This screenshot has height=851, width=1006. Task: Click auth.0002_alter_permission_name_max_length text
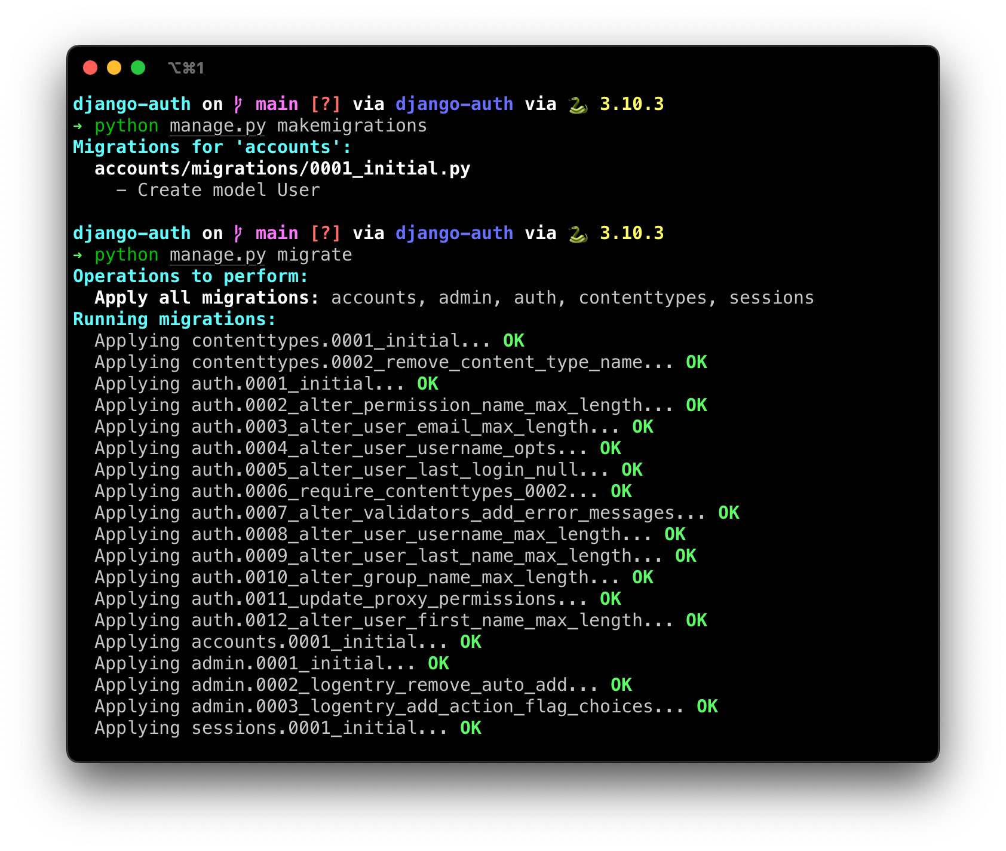(x=433, y=406)
